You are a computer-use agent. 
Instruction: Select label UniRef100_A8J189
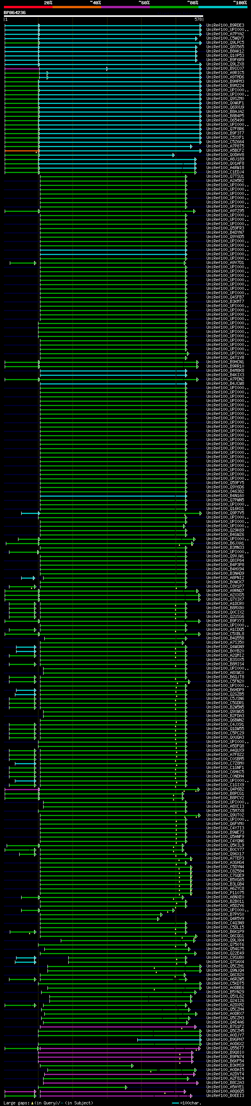click(x=225, y=159)
